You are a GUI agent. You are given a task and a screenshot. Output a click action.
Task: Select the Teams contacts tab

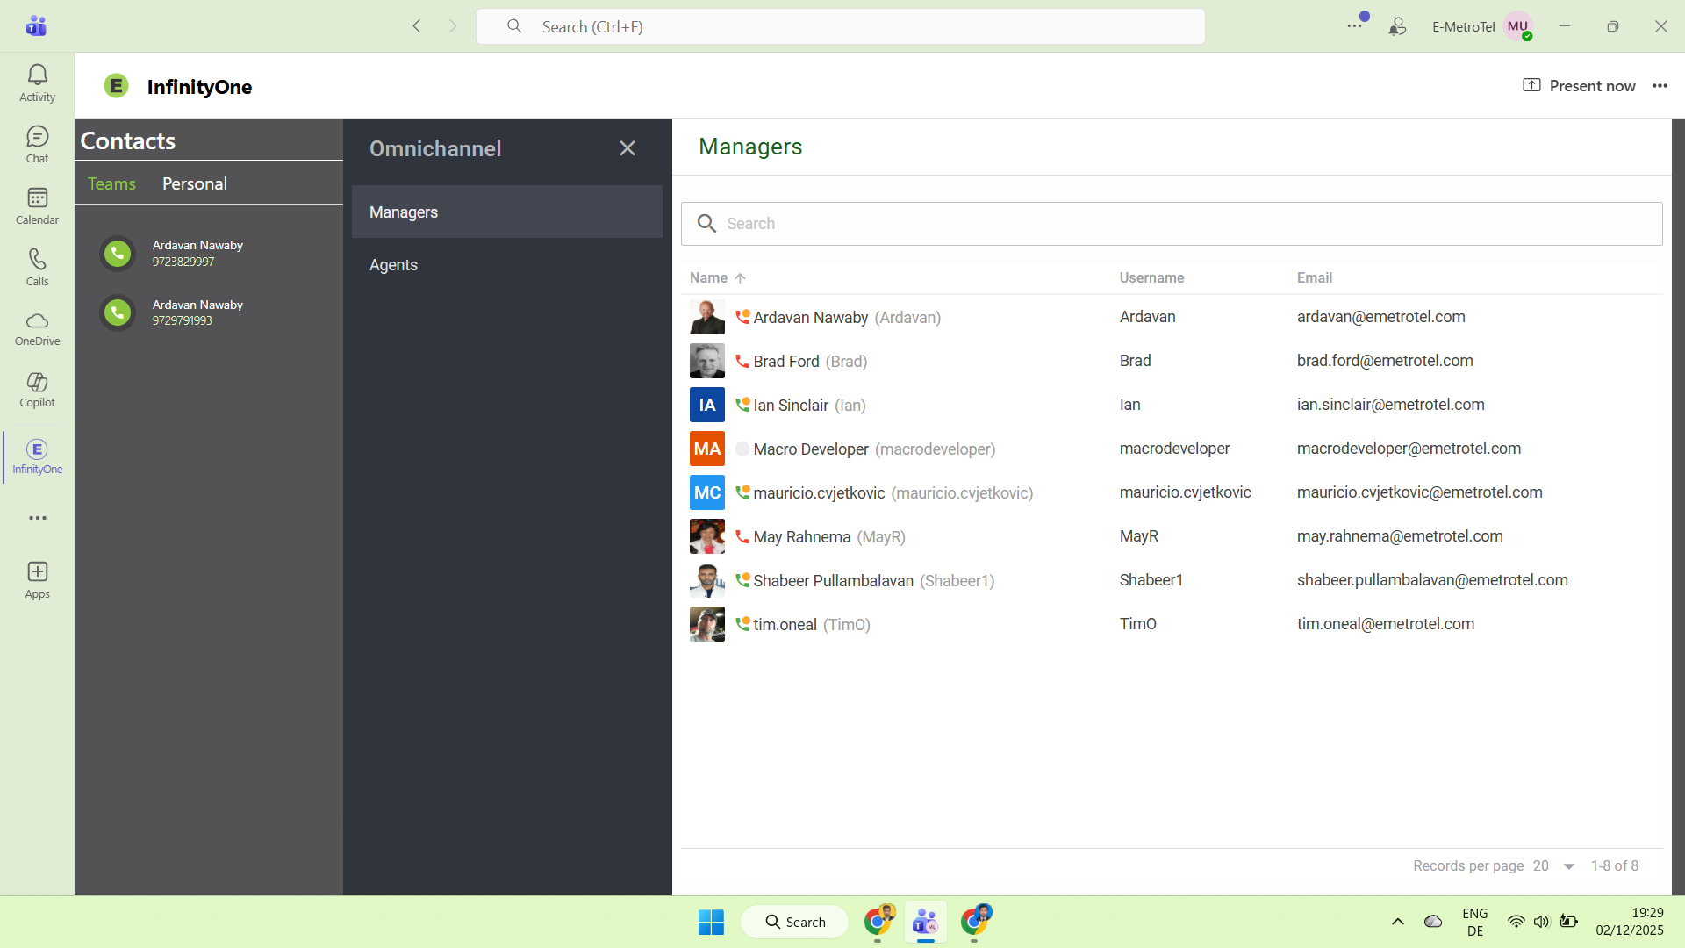111,183
